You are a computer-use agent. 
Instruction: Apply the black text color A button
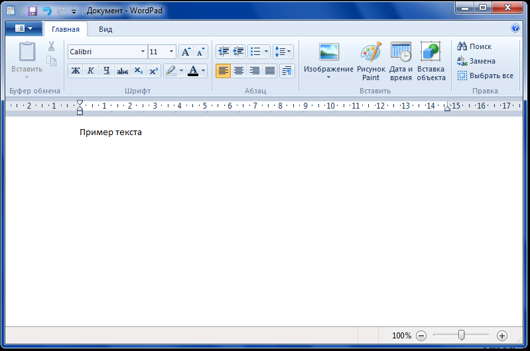click(x=193, y=71)
